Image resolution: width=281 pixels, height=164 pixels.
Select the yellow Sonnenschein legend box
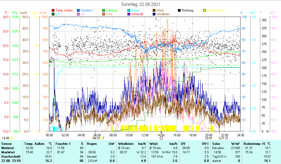[205, 11]
